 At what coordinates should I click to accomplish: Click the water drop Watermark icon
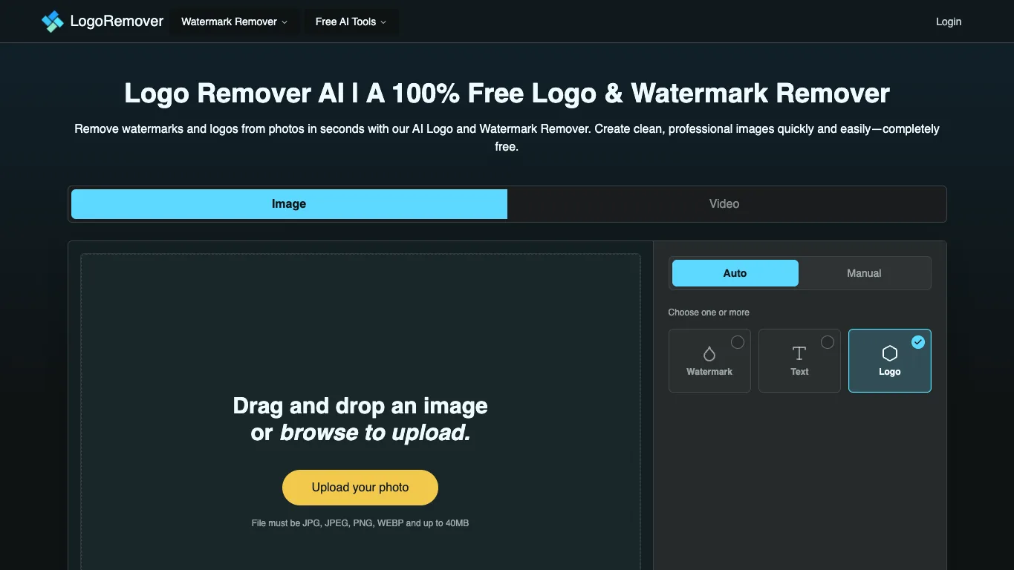tap(709, 354)
